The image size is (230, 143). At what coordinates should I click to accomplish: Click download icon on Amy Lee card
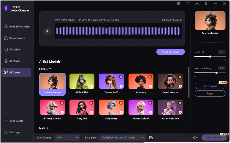92,112
